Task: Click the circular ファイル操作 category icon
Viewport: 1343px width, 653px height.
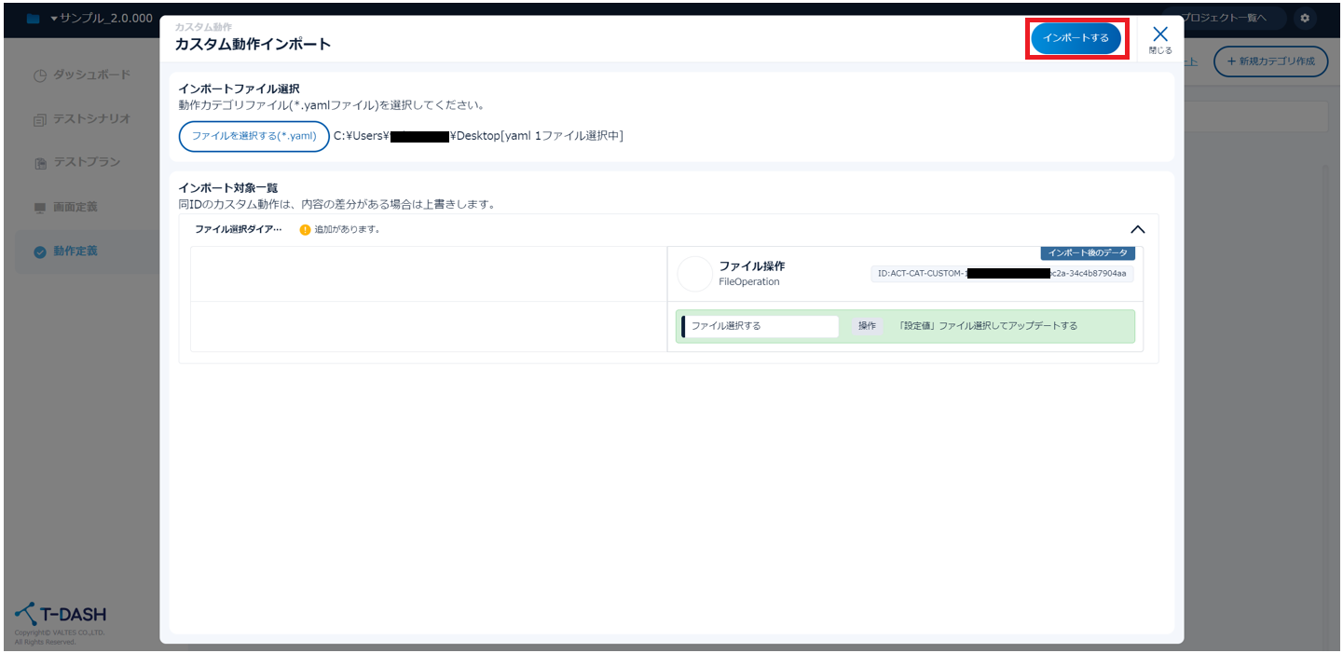Action: tap(694, 274)
